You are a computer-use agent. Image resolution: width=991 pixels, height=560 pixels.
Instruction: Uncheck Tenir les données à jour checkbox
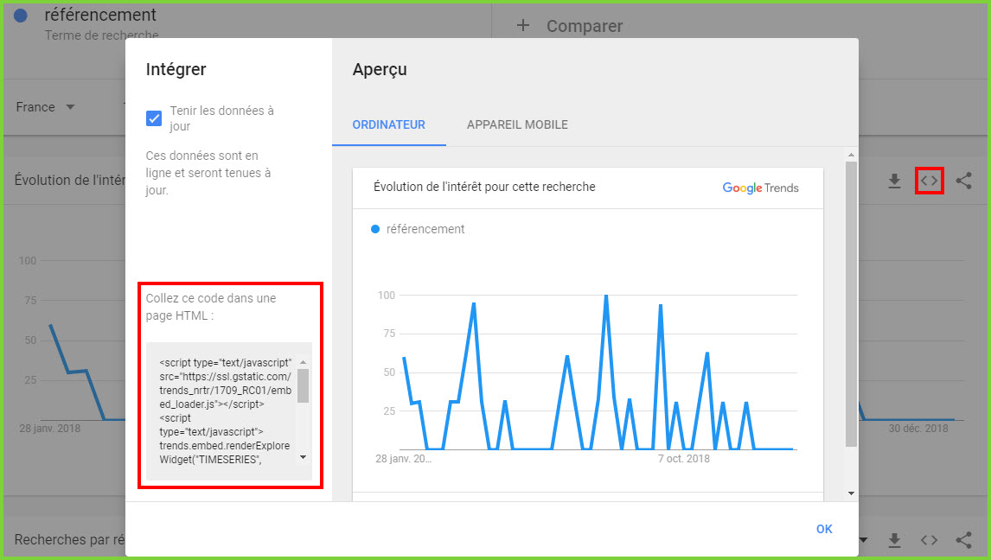tap(154, 118)
